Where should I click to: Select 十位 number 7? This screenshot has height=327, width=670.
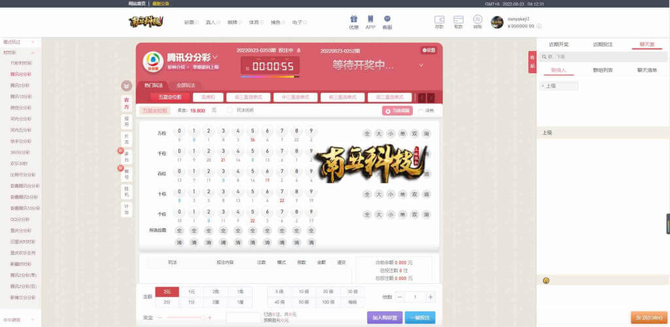(x=282, y=192)
